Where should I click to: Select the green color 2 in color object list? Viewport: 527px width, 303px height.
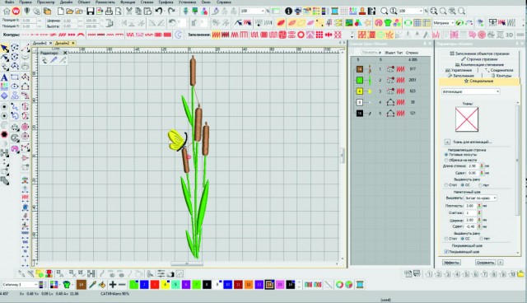click(360, 80)
